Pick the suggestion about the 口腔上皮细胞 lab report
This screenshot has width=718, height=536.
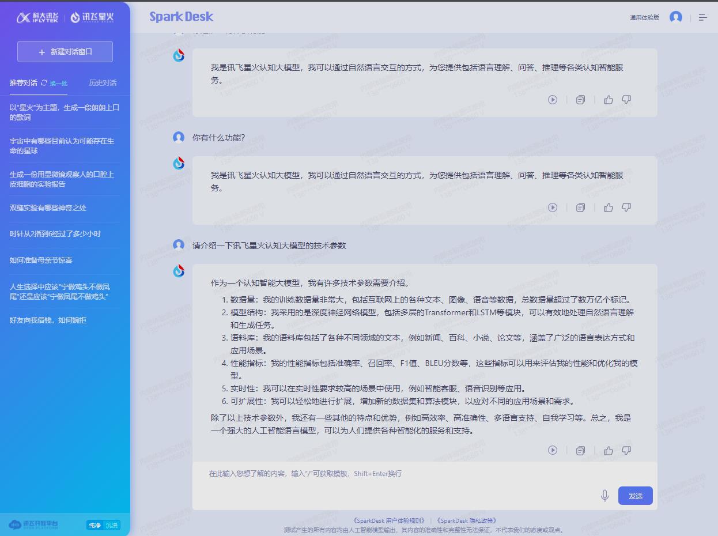(65, 179)
